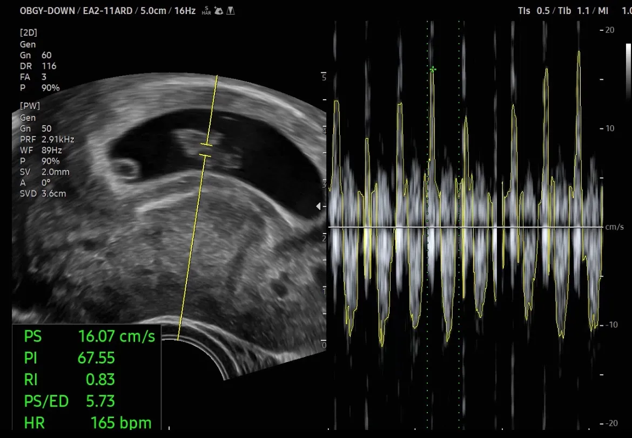This screenshot has height=438, width=632.
Task: Click the FA 3 parameter
Action: point(33,77)
